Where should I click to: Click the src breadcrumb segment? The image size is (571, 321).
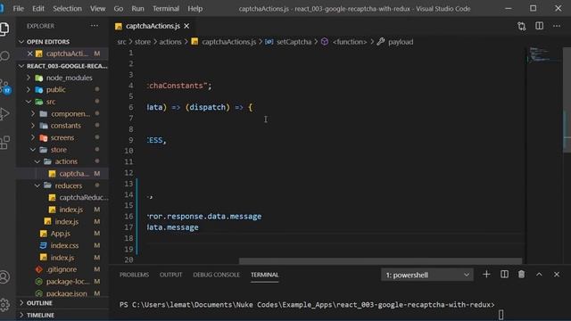pos(121,42)
